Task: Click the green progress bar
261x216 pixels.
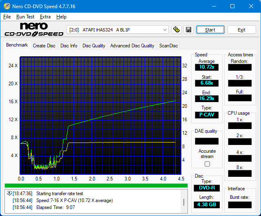Action: [96, 185]
